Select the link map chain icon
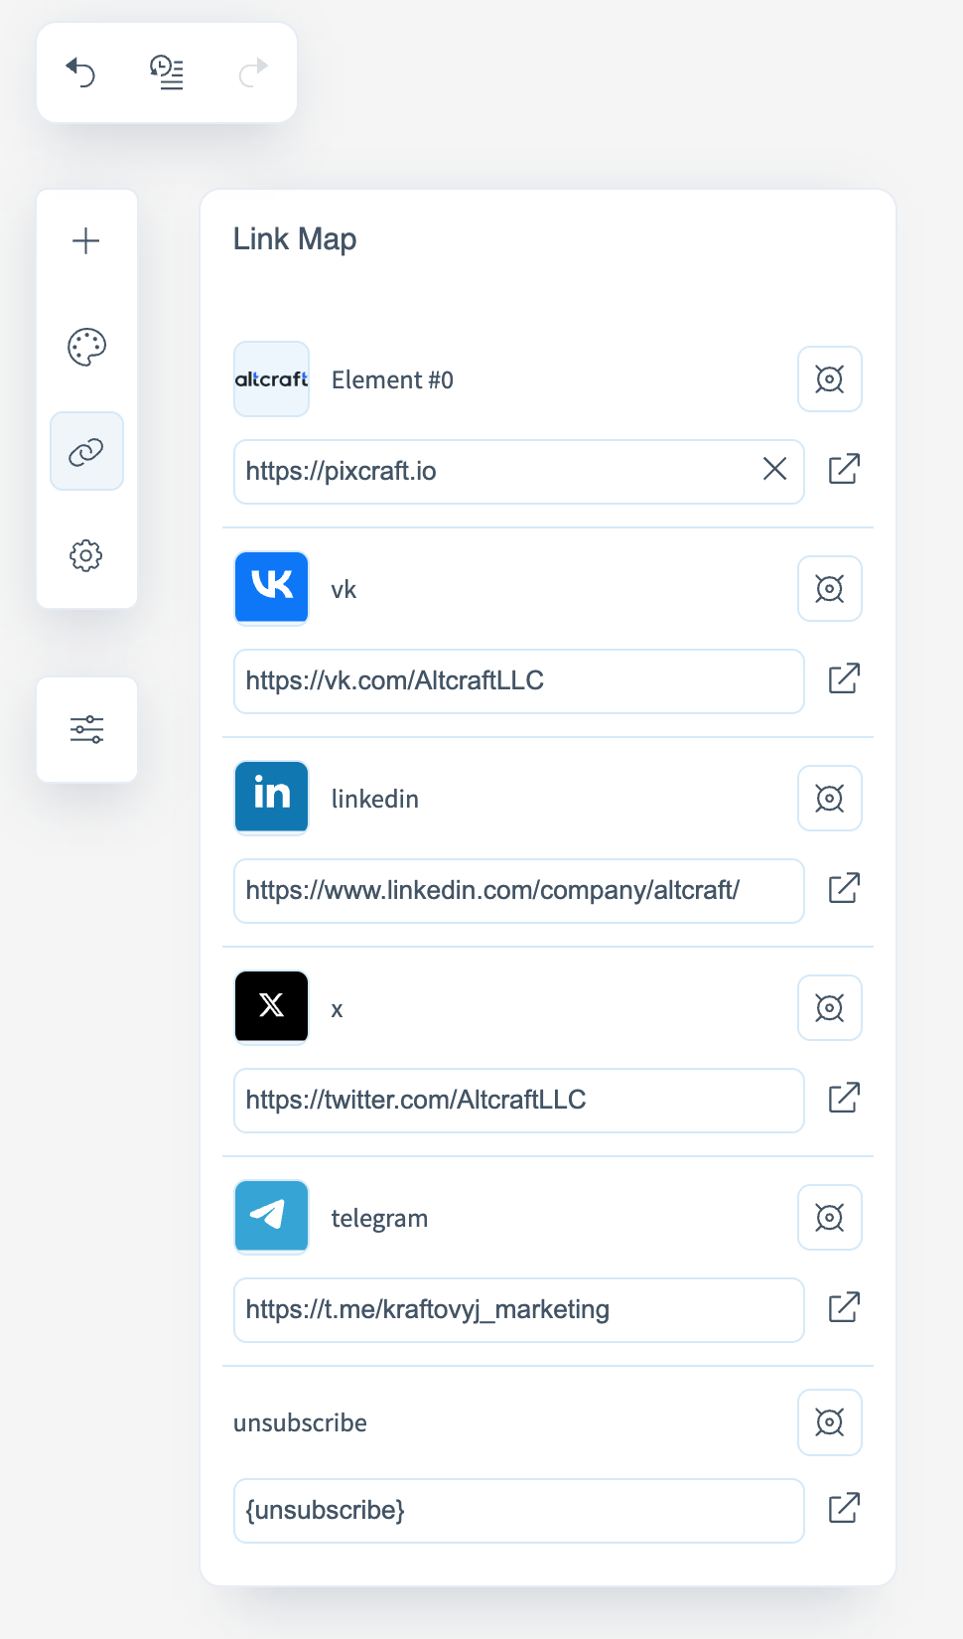The width and height of the screenshot is (963, 1639). point(86,452)
